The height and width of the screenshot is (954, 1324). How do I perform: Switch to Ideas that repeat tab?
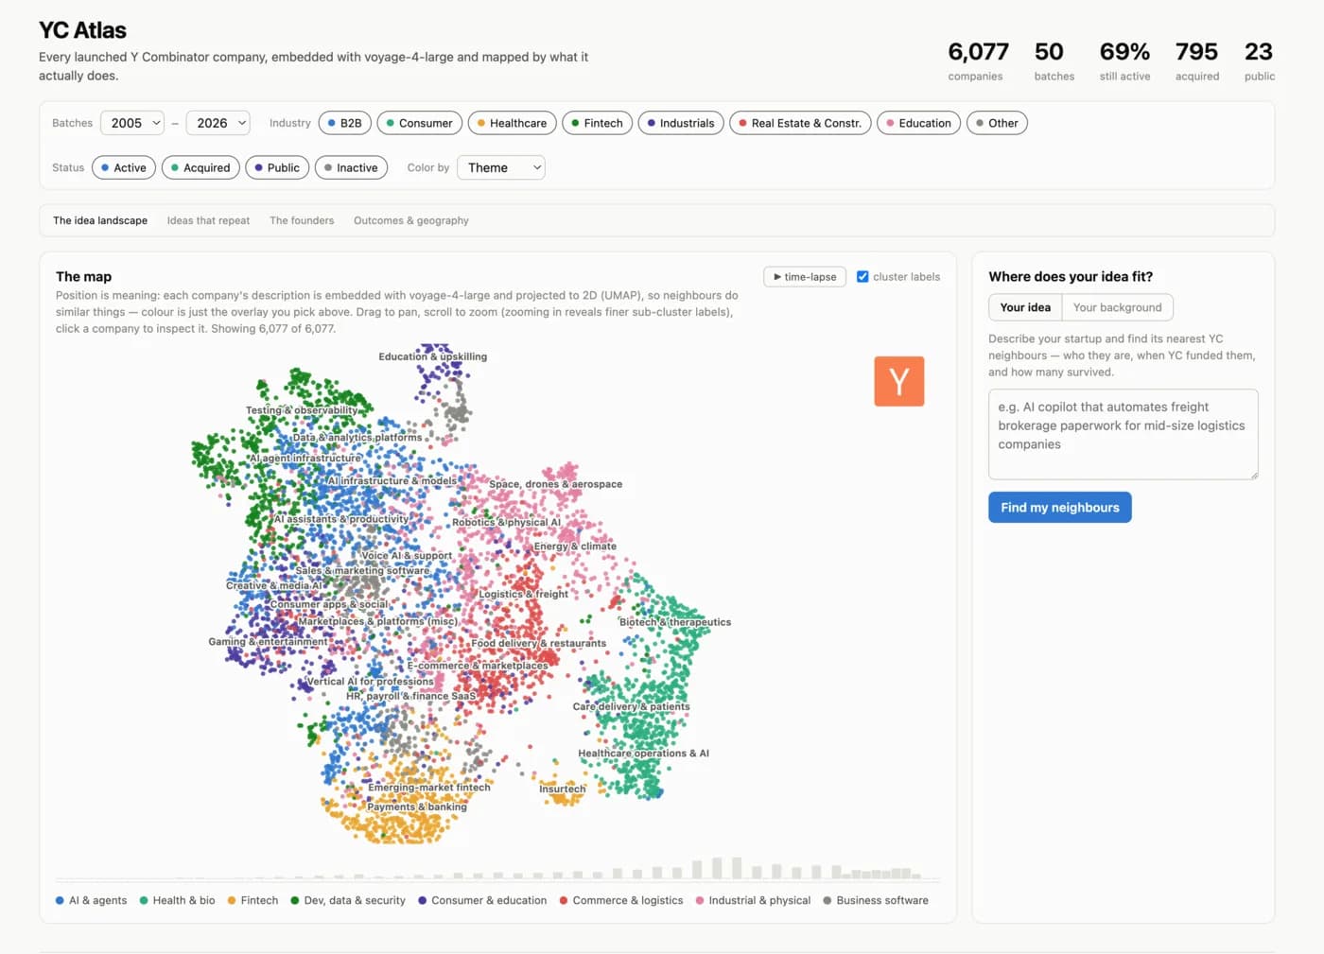(208, 220)
